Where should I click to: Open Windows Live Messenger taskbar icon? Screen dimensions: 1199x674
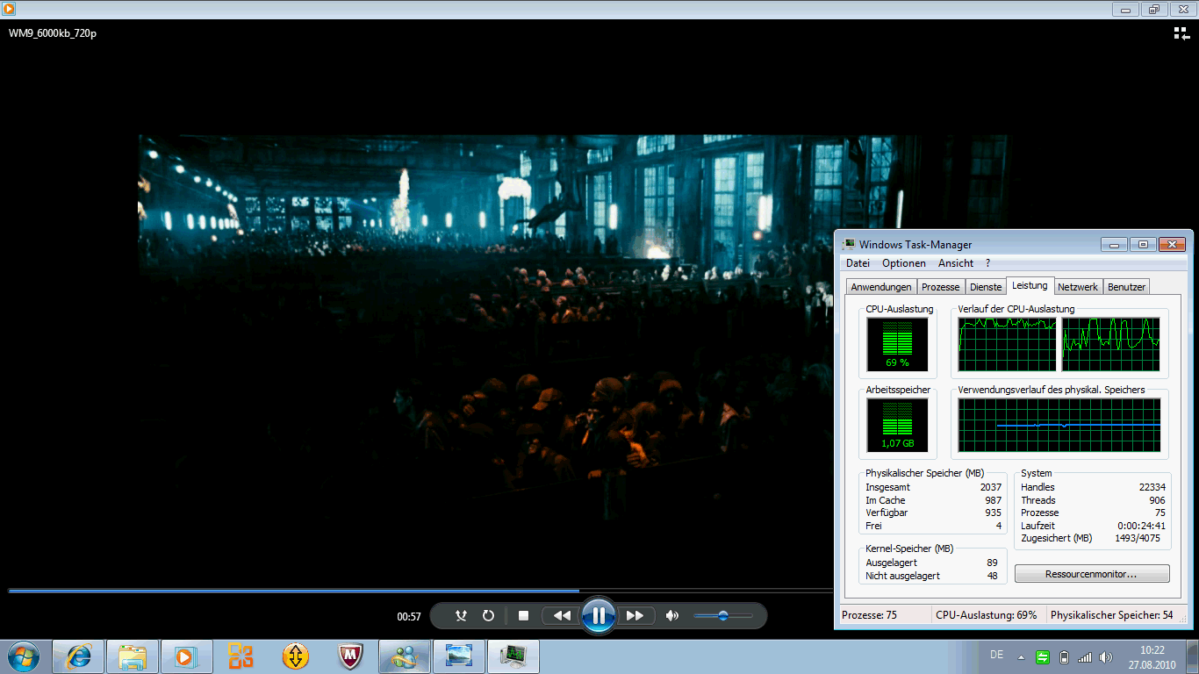pyautogui.click(x=405, y=656)
